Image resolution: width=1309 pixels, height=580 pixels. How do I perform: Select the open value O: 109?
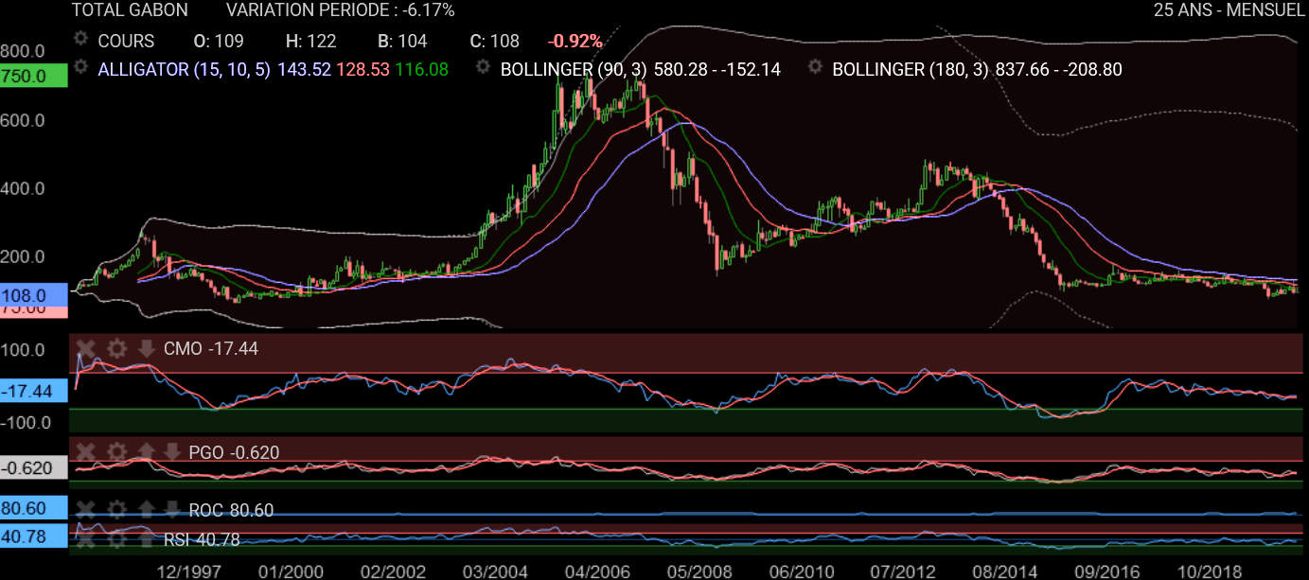219,41
